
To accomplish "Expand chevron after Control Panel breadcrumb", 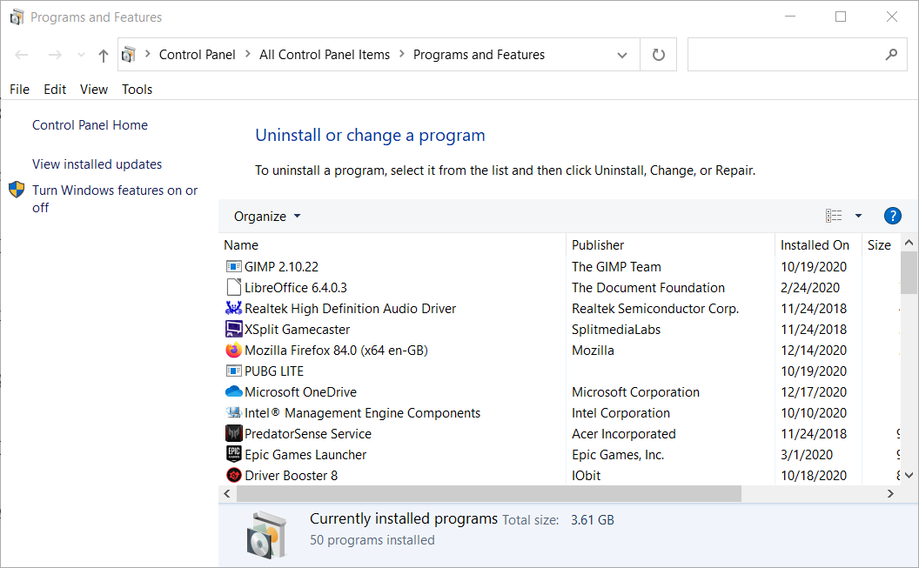I will point(248,55).
